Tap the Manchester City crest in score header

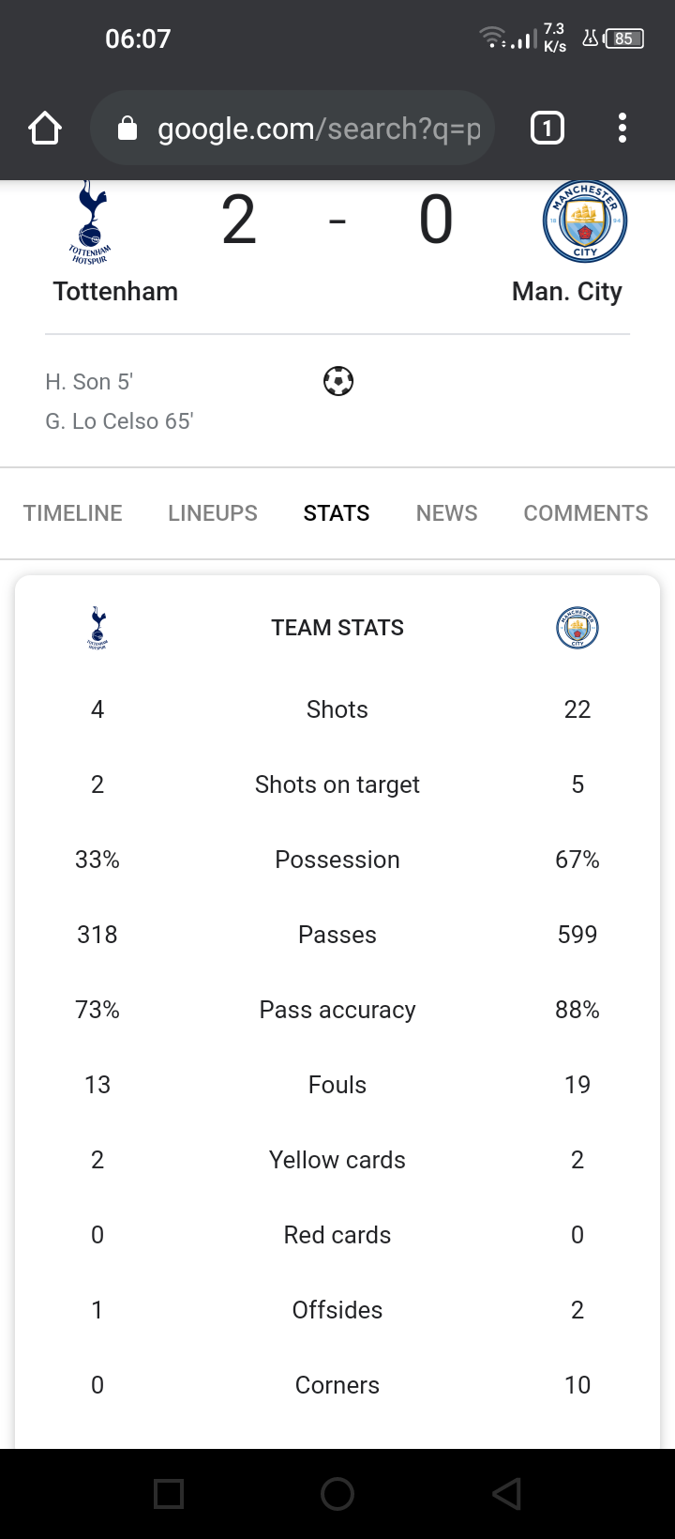(x=585, y=221)
